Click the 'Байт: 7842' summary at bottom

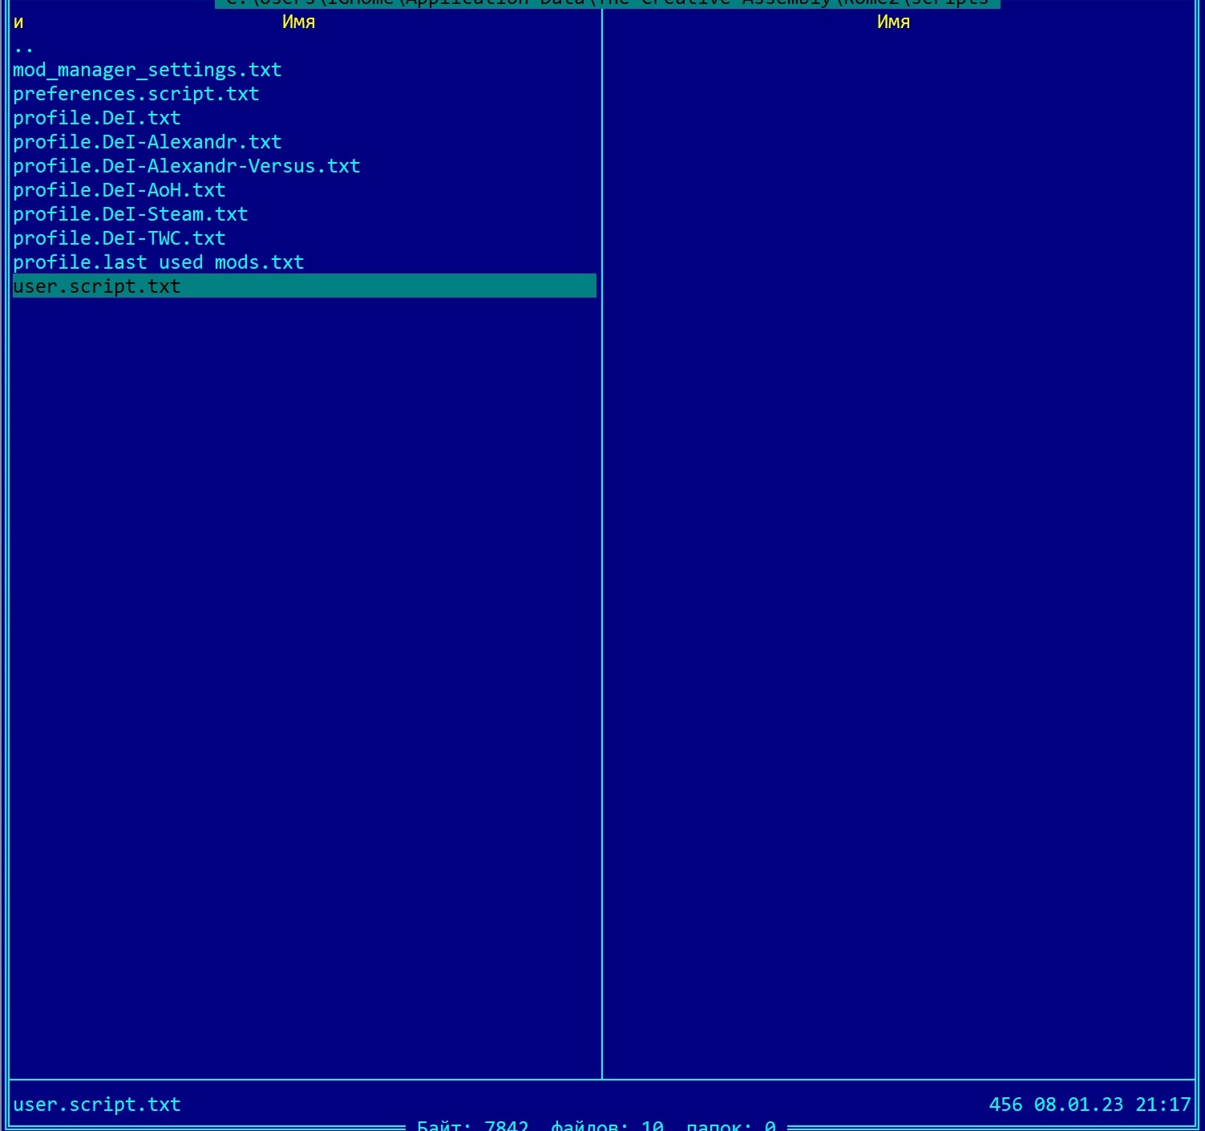(473, 1125)
